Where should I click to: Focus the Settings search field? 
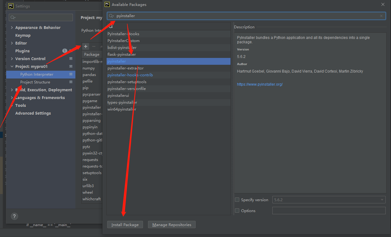pos(41,17)
